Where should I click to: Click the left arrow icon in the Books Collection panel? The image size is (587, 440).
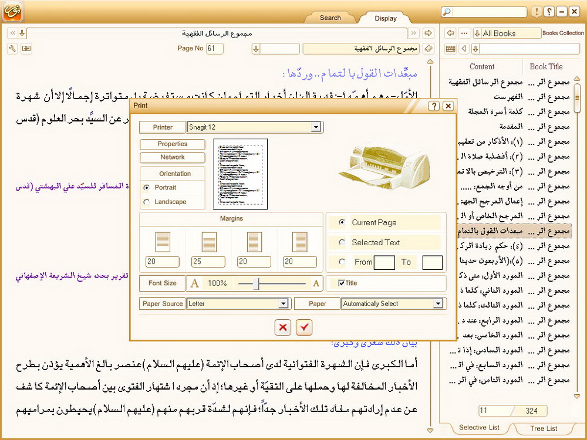450,33
